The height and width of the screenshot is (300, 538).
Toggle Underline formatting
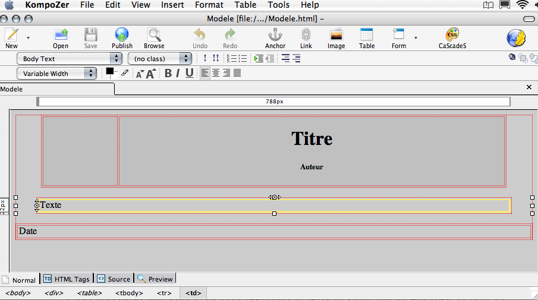pyautogui.click(x=190, y=73)
